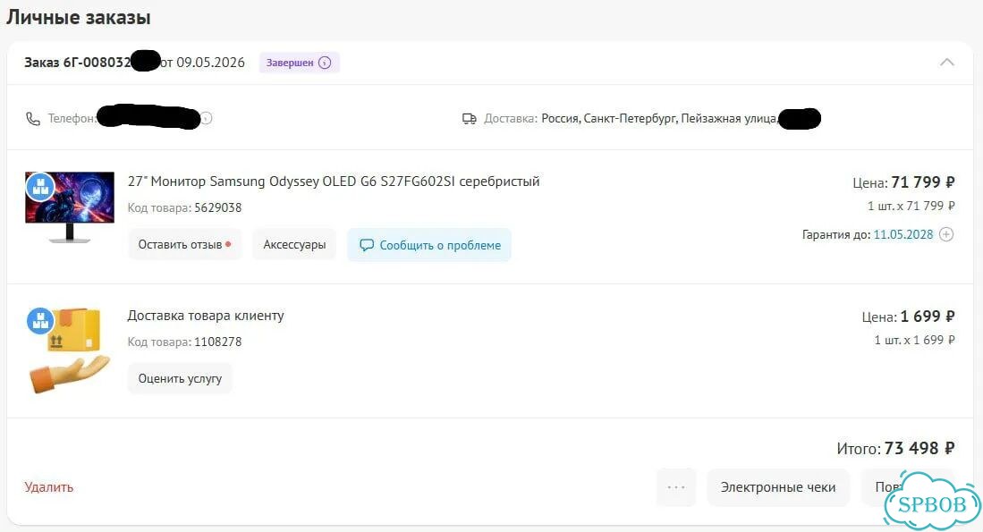Click Оставить отзыв button
The height and width of the screenshot is (532, 983).
[x=185, y=244]
